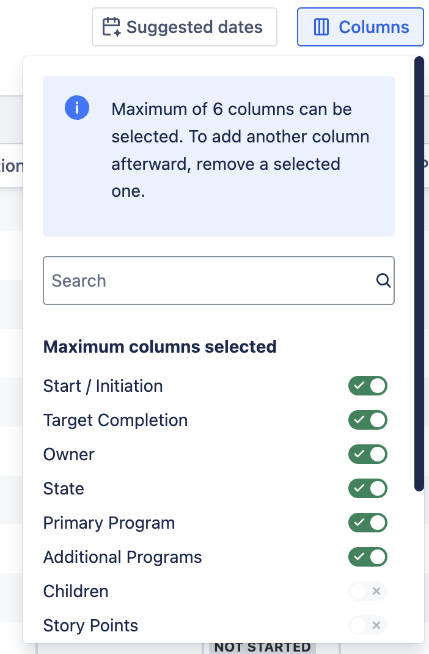Click the Columns icon in the button
This screenshot has height=654, width=429.
[321, 28]
